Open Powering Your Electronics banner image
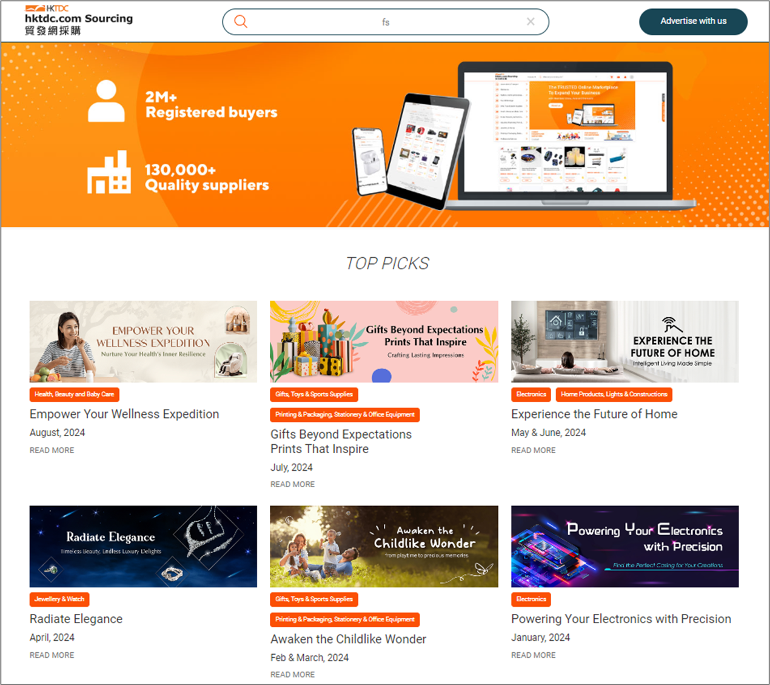 point(625,547)
